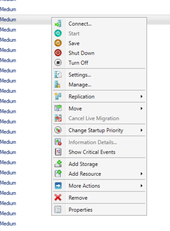Open Settings... from the context menu

point(99,75)
